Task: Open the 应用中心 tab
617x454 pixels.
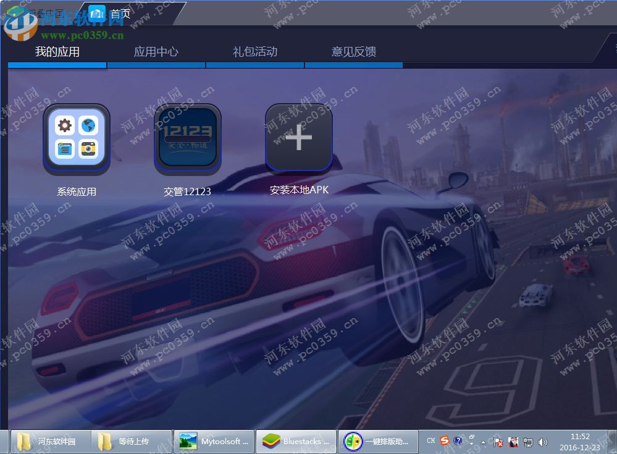Action: click(156, 51)
